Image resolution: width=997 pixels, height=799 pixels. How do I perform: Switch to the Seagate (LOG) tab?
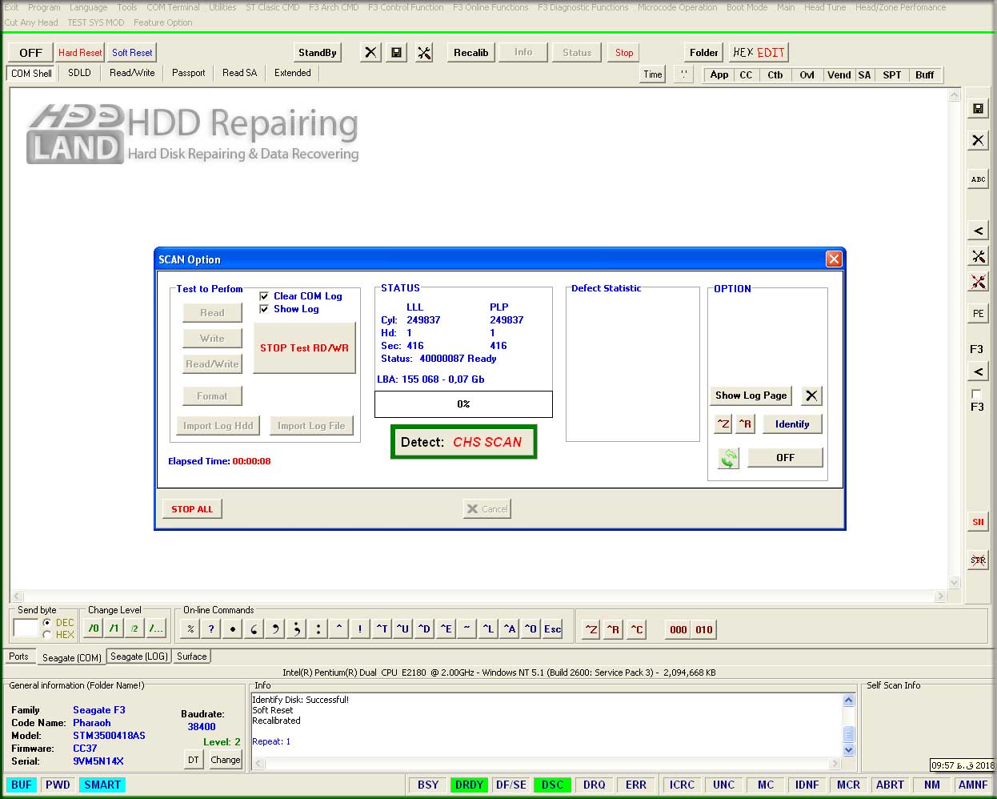pyautogui.click(x=138, y=656)
